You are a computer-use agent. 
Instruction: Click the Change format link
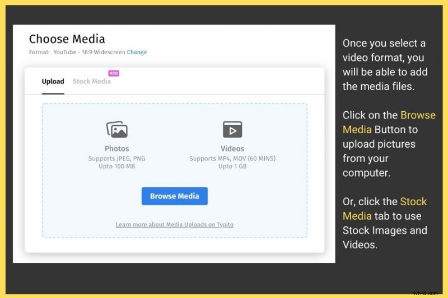click(137, 52)
